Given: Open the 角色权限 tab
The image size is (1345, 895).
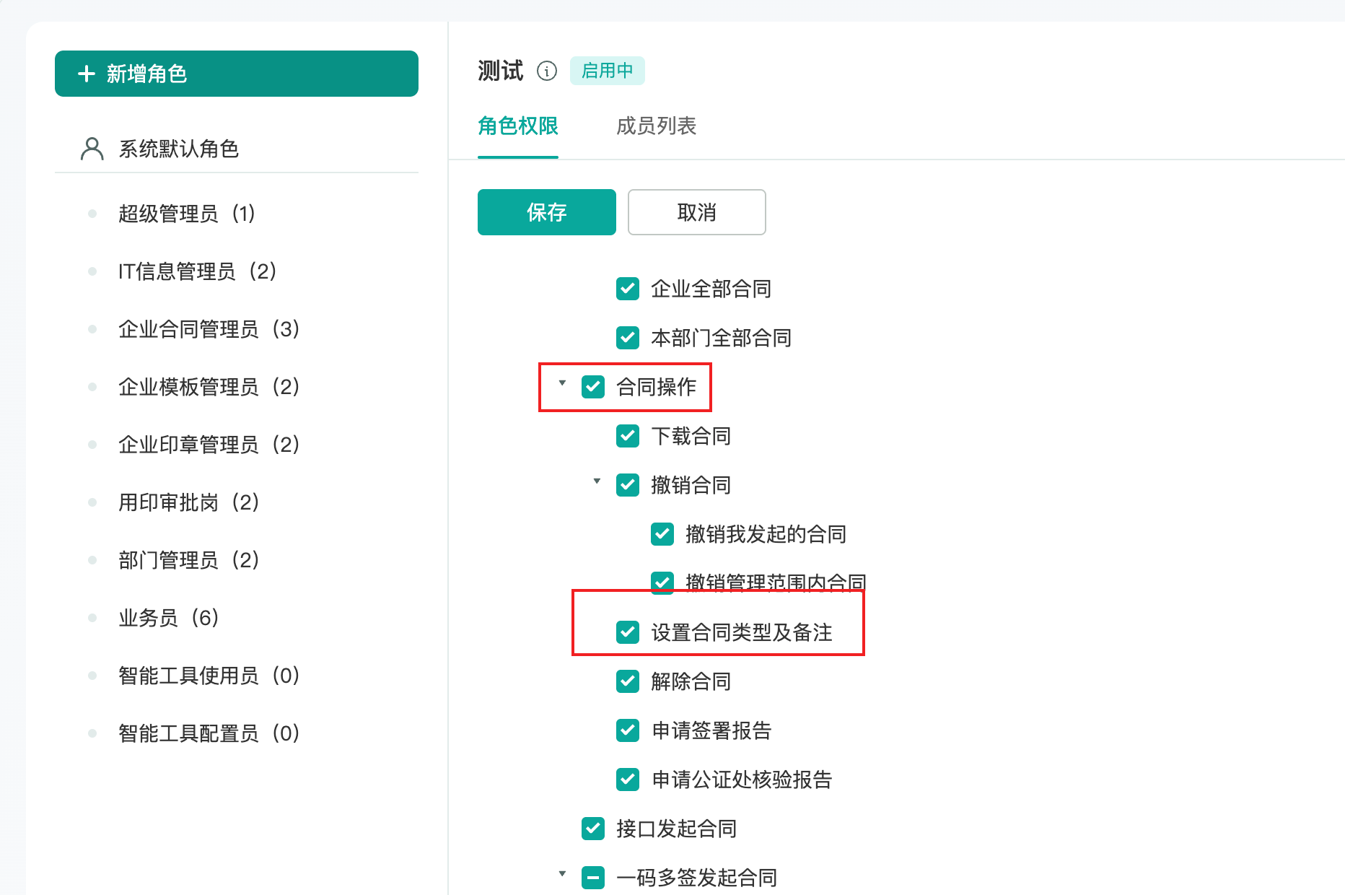Looking at the screenshot, I should (517, 126).
